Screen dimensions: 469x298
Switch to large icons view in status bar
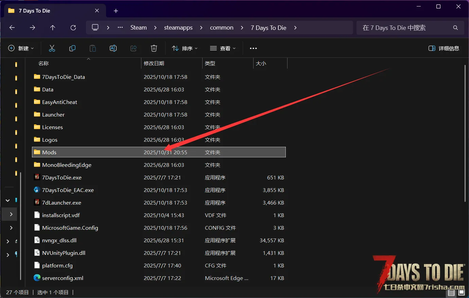point(461,293)
